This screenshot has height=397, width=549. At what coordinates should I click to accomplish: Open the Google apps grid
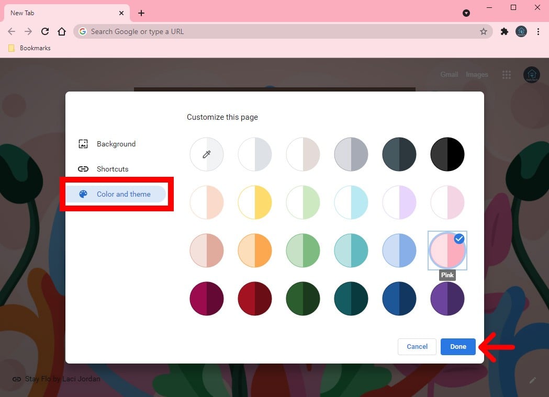point(506,75)
